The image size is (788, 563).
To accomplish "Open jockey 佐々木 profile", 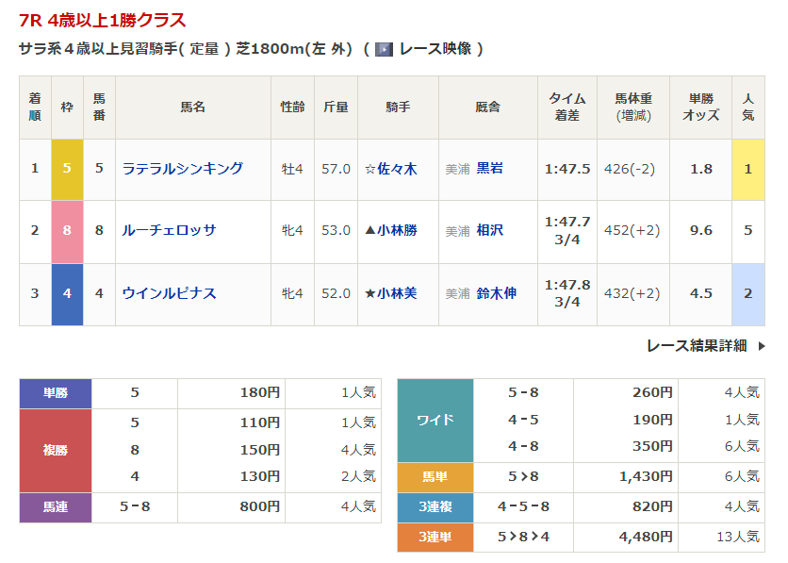I will coord(397,169).
